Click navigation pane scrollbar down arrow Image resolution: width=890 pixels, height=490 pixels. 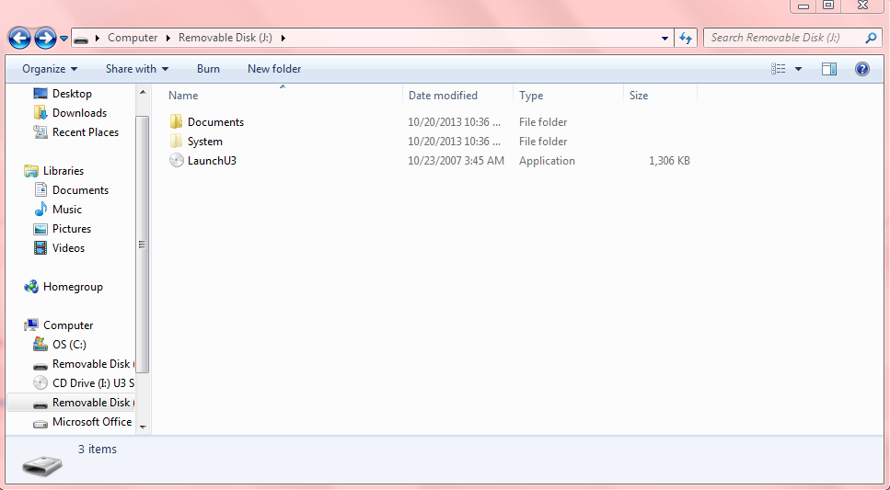click(143, 427)
